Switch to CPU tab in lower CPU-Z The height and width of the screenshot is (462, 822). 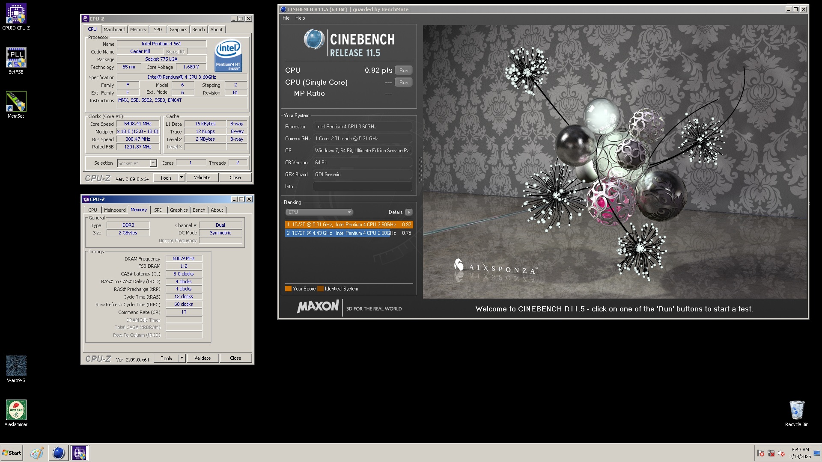point(92,210)
